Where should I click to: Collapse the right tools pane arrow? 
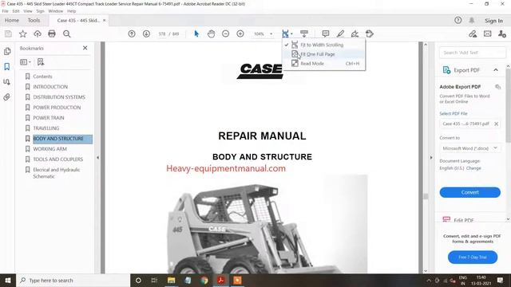(431, 158)
